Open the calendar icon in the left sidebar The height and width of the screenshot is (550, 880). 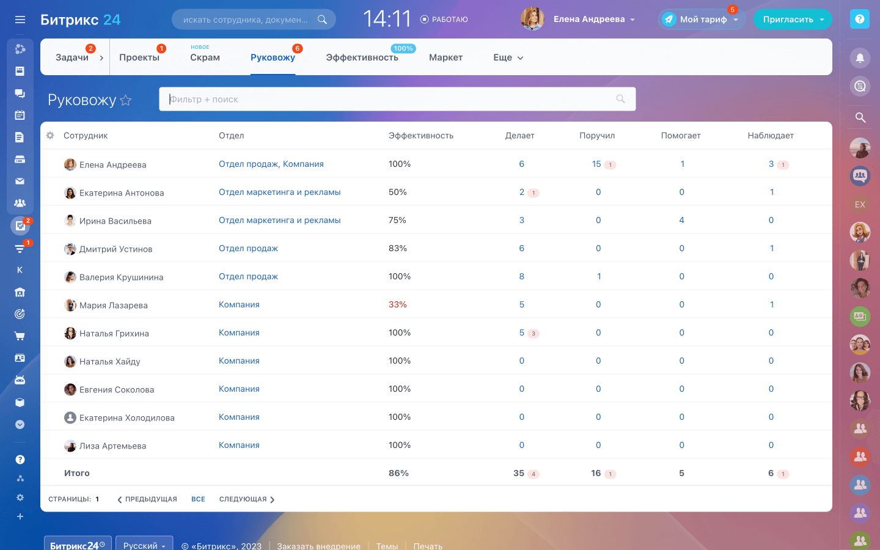(x=20, y=115)
